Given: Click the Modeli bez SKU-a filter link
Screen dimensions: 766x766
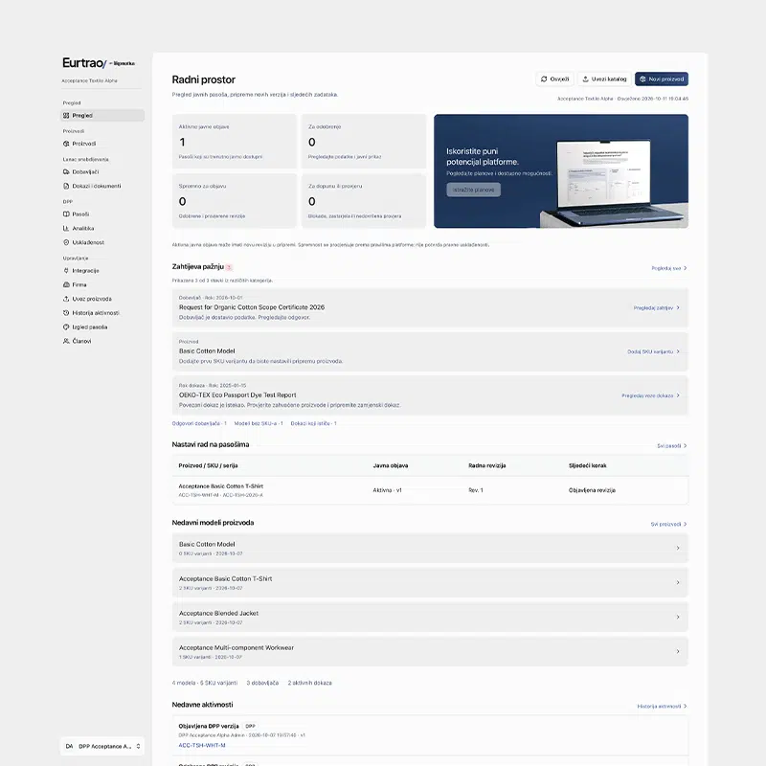Looking at the screenshot, I should pos(259,423).
